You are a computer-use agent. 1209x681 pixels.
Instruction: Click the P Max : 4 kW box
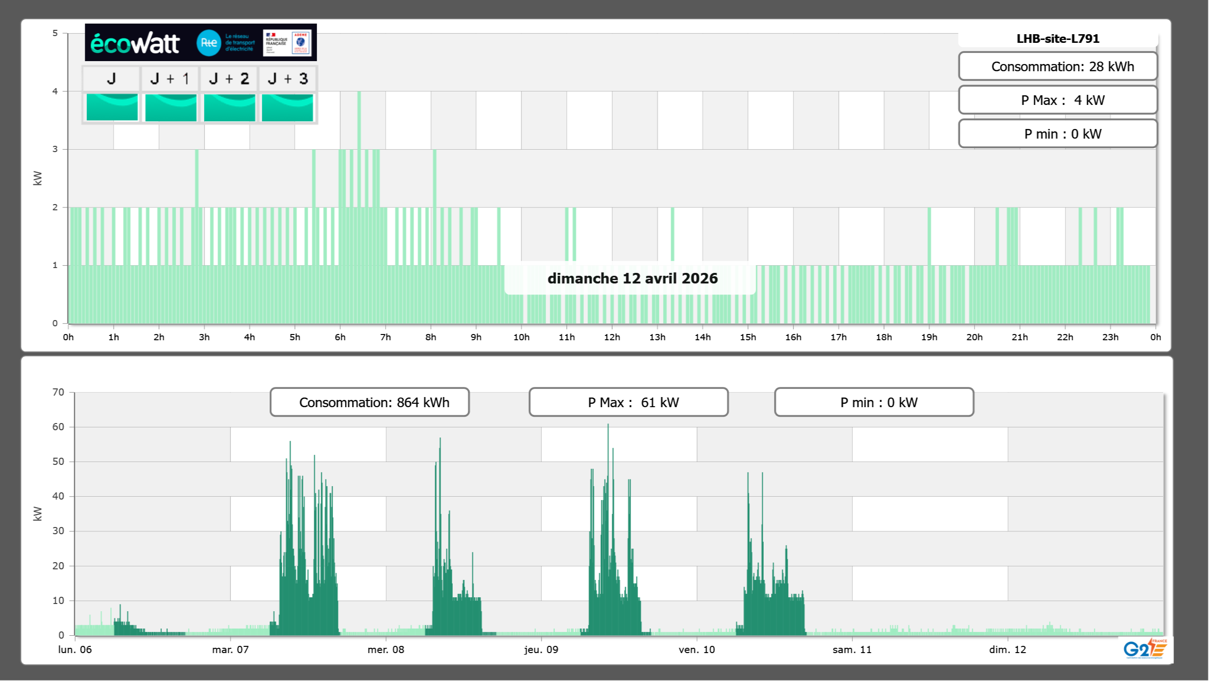pyautogui.click(x=1058, y=100)
